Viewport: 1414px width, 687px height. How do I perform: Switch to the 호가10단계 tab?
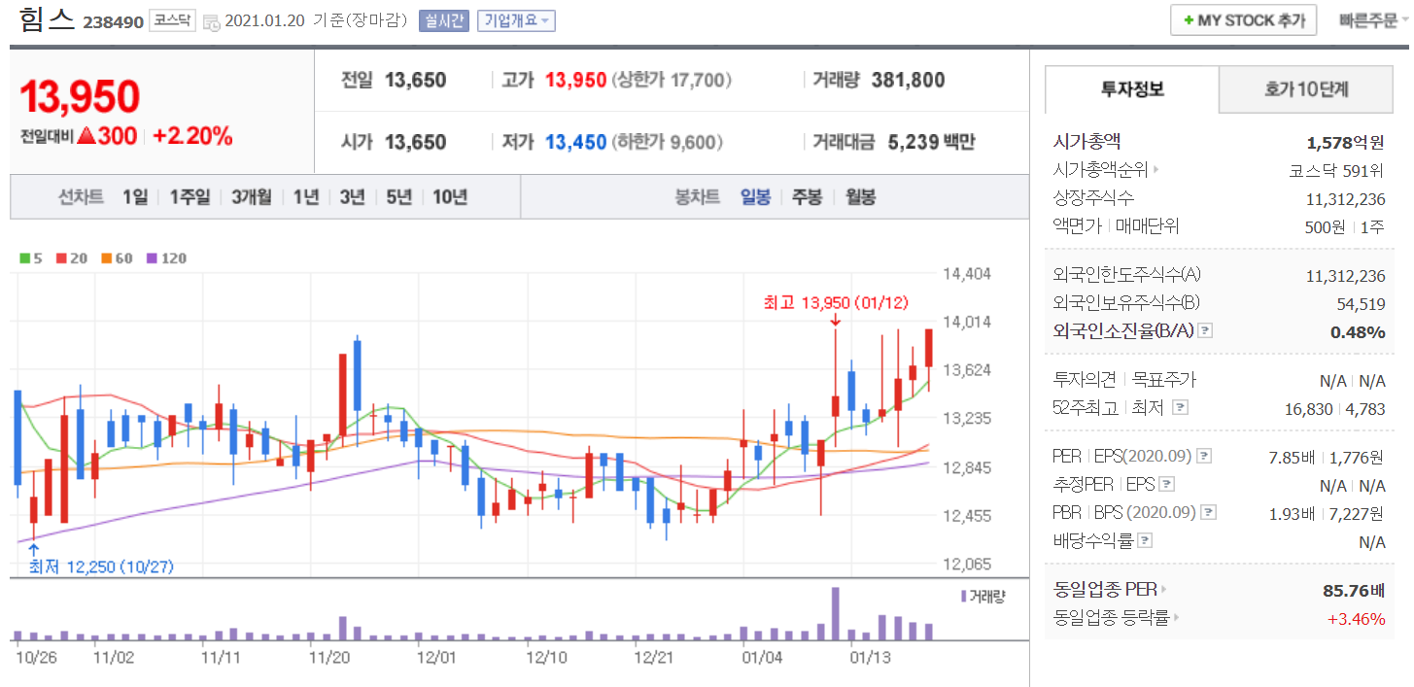[1305, 89]
